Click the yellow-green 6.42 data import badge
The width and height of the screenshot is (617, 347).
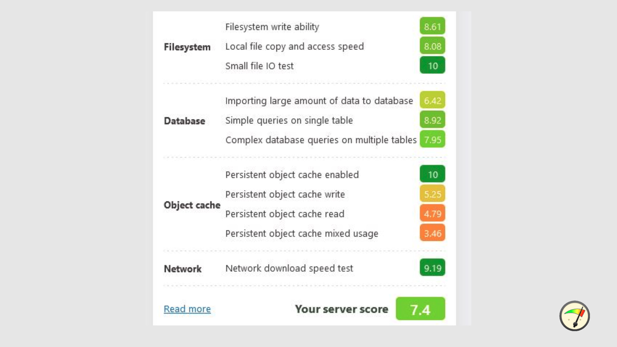(x=432, y=100)
